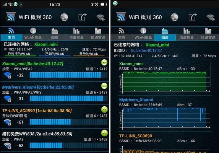Select the 已知的WLAN filter
Screen dimensions: 219x153
(55, 54)
